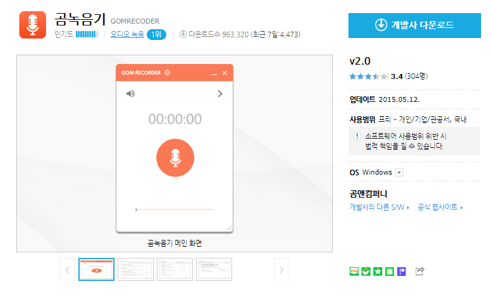Click the orange microphone record button

(x=175, y=158)
